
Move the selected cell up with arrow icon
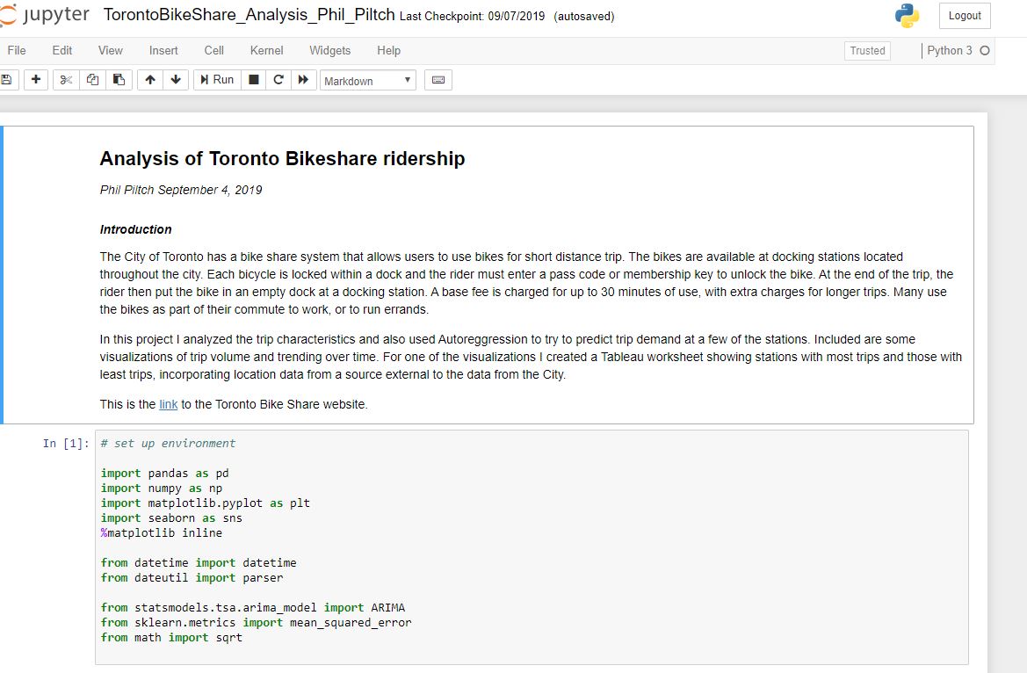click(149, 80)
